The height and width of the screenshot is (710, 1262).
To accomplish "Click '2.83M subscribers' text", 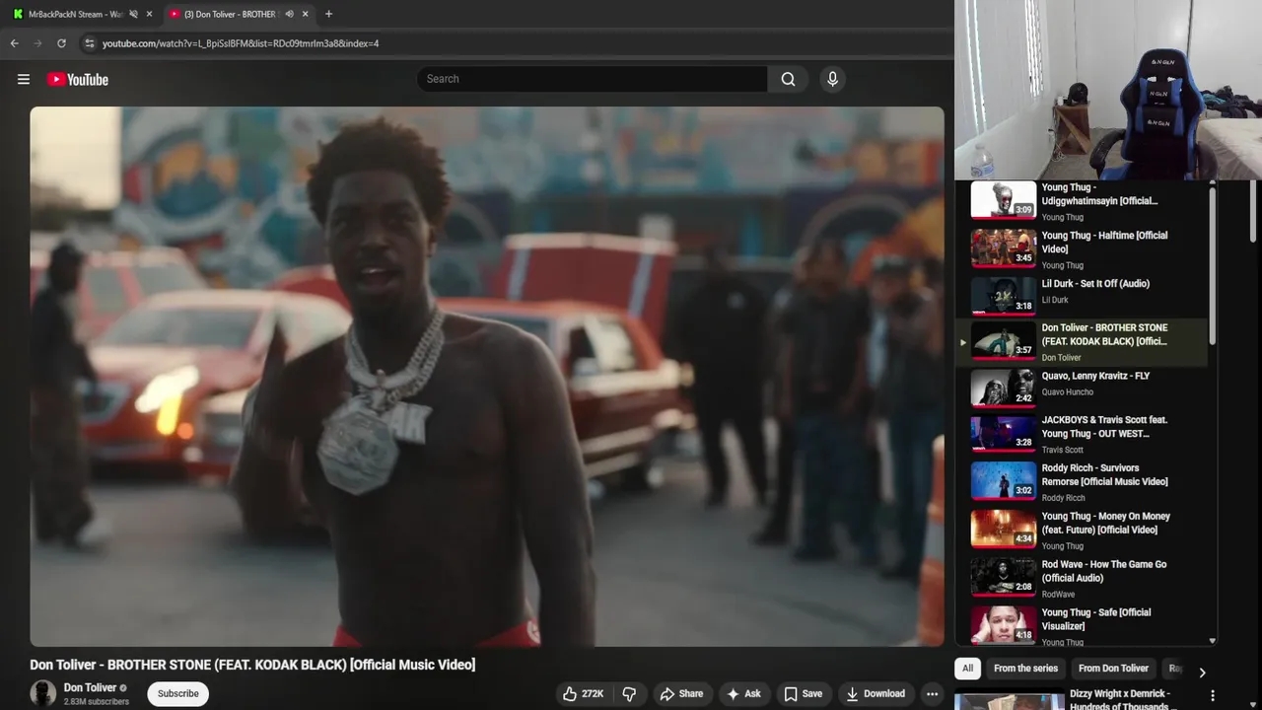I will coord(97,702).
